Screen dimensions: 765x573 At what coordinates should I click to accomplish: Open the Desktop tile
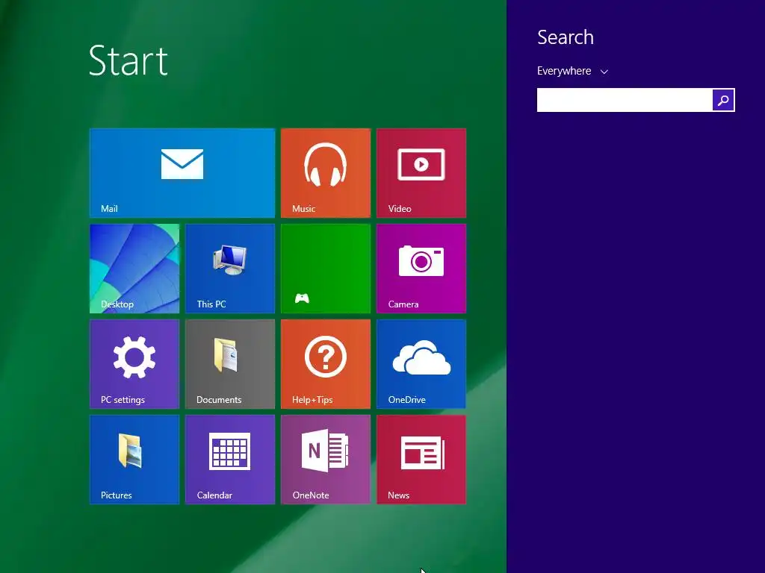point(134,269)
